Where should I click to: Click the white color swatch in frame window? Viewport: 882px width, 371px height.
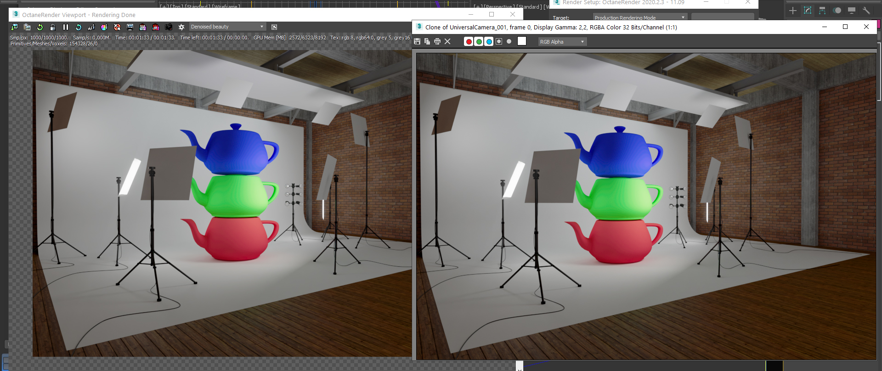coord(522,41)
